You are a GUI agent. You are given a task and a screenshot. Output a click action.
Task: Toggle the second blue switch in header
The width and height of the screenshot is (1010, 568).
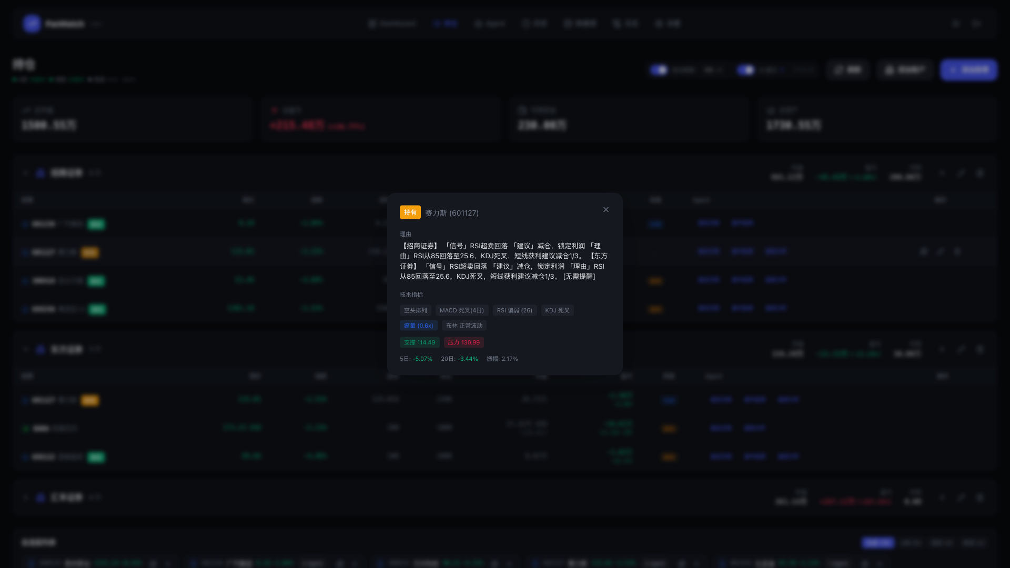[x=745, y=69]
